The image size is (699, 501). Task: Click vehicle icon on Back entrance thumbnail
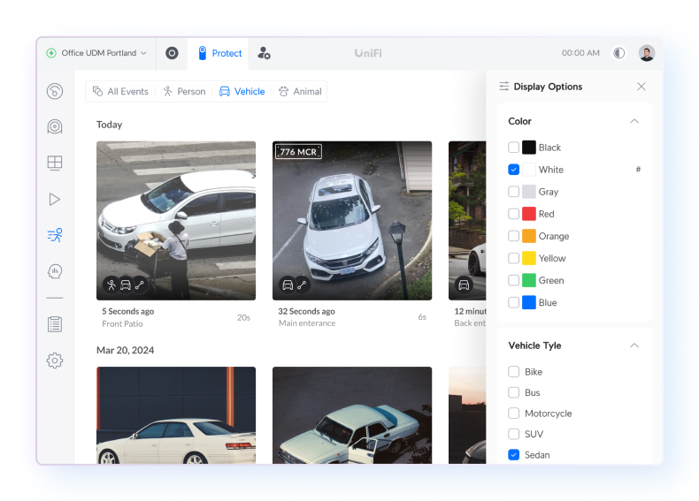464,285
